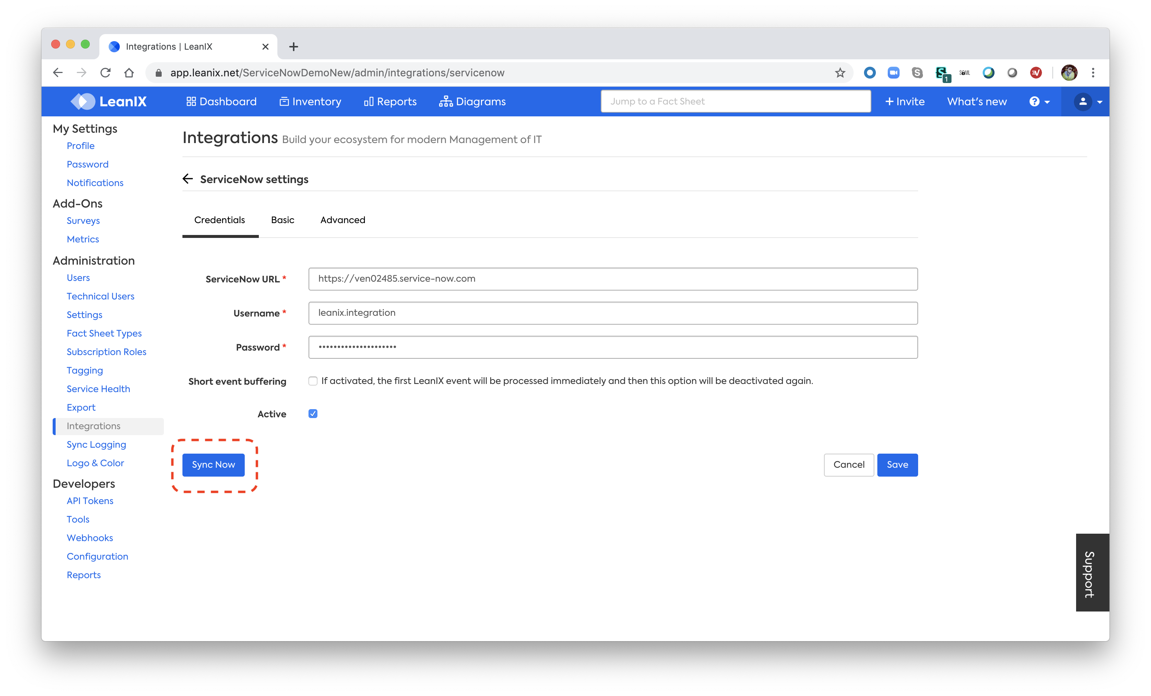Open Administration Settings link
Screen dimensions: 1151x696
84,315
